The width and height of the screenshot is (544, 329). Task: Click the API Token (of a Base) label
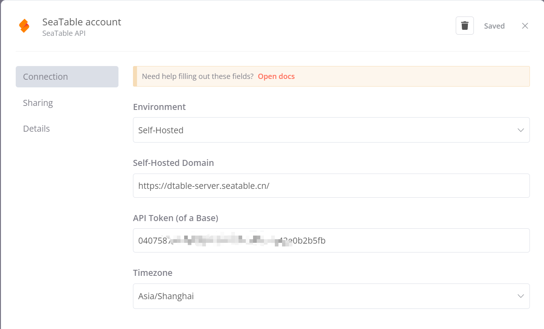point(176,218)
